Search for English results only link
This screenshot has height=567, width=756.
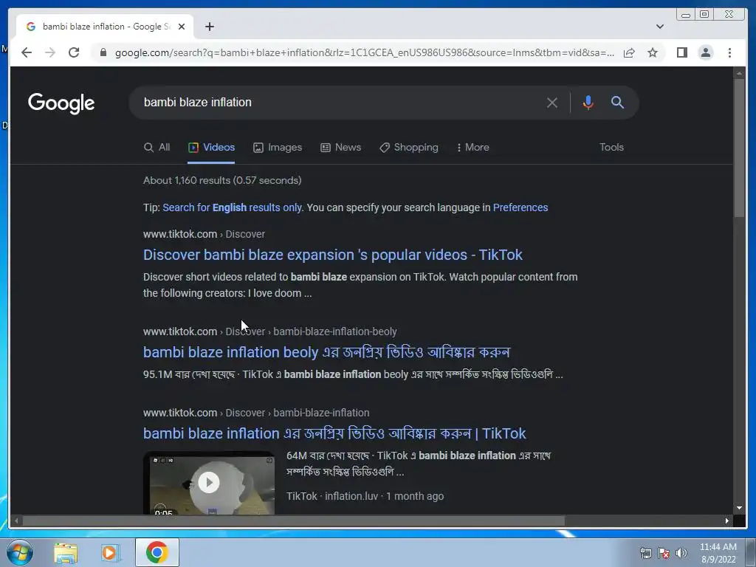[233, 207]
